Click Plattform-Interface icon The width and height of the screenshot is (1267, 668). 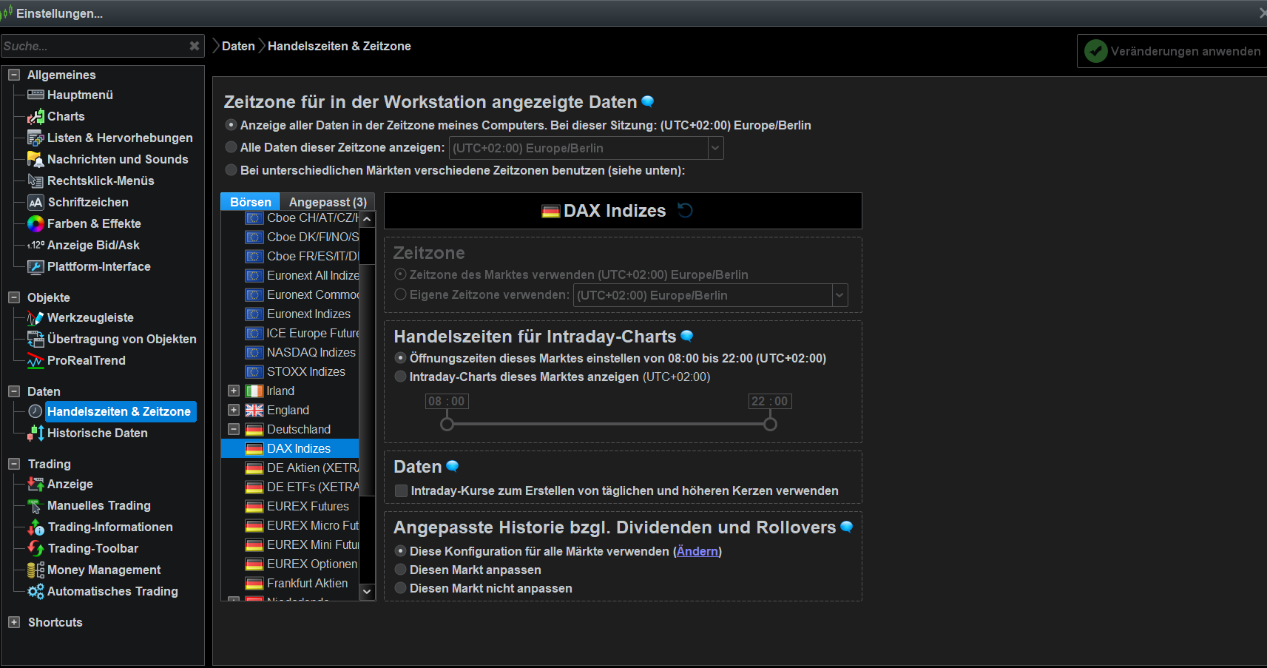click(x=36, y=266)
